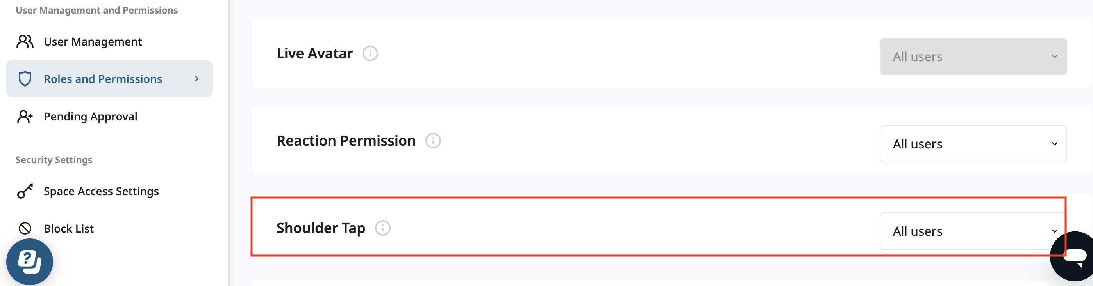Click the Block List prohibited icon
The height and width of the screenshot is (286, 1093).
(x=25, y=228)
